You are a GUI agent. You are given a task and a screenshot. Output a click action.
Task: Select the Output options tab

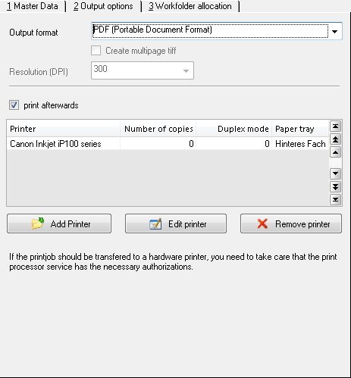point(103,6)
